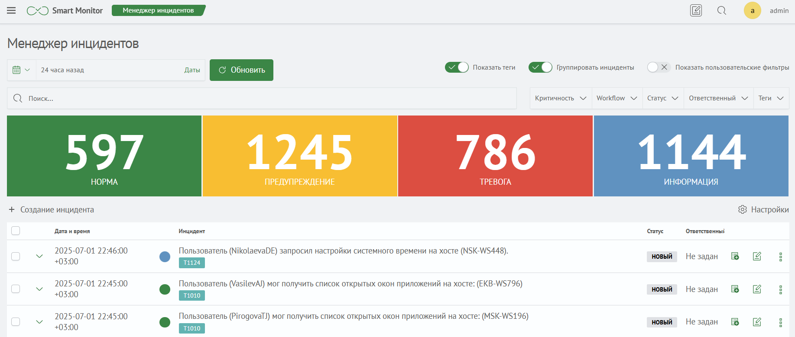
Task: Open the notes edit icon in header
Action: 696,10
